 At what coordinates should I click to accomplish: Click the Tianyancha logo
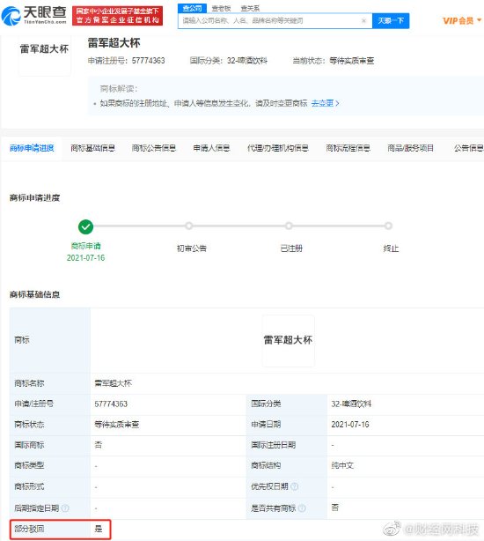[33, 16]
